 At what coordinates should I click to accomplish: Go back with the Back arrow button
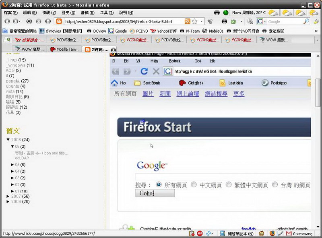point(7,21)
